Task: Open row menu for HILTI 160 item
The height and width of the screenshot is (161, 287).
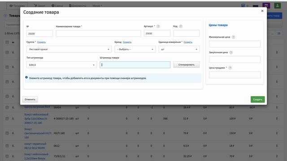Action: click(x=277, y=133)
